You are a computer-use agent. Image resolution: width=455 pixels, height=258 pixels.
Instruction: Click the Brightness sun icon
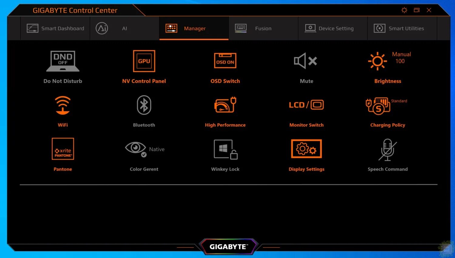377,61
